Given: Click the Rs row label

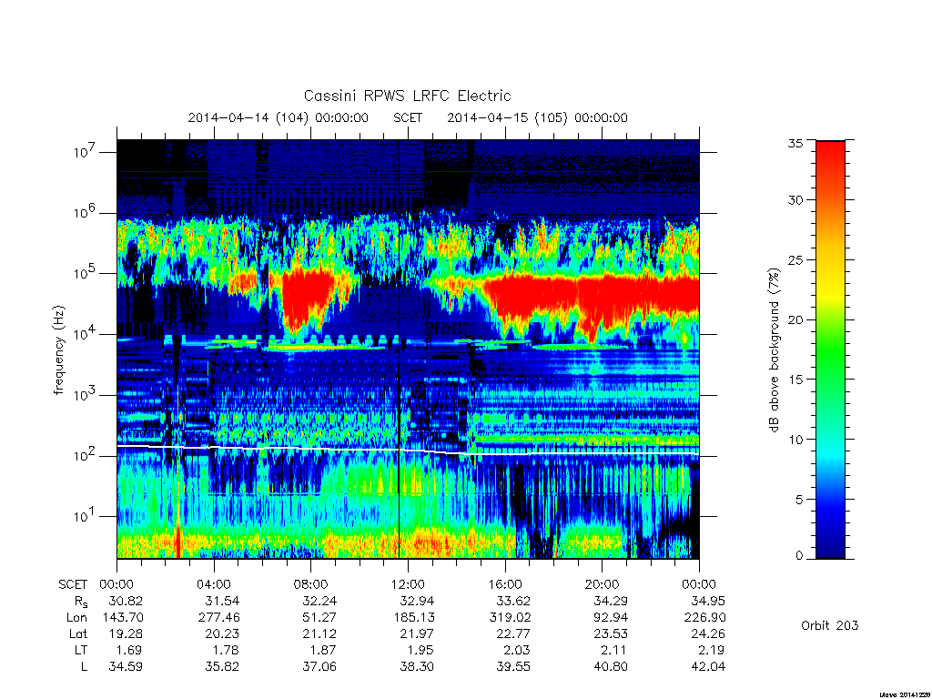Looking at the screenshot, I should point(81,603).
